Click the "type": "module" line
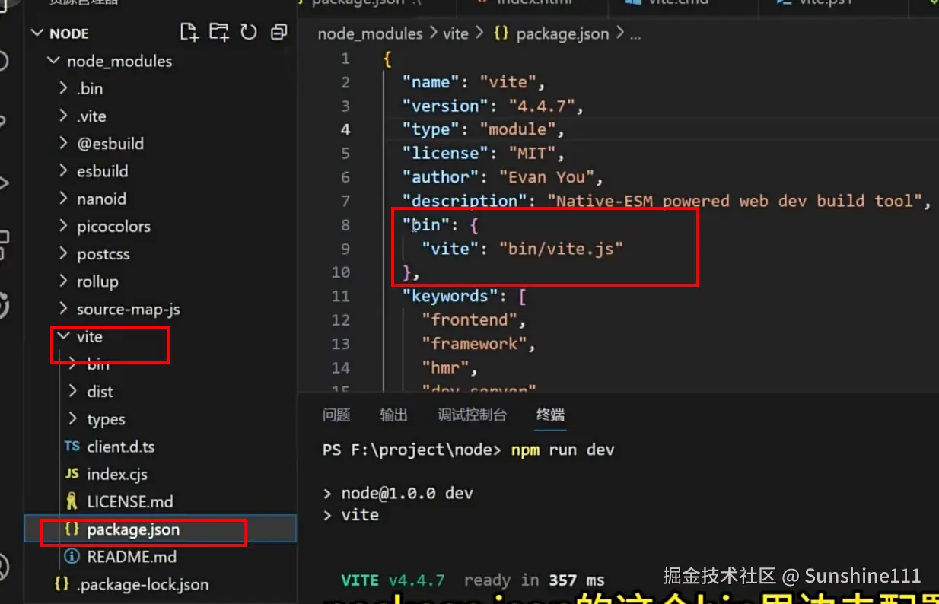The width and height of the screenshot is (939, 604). (x=484, y=129)
